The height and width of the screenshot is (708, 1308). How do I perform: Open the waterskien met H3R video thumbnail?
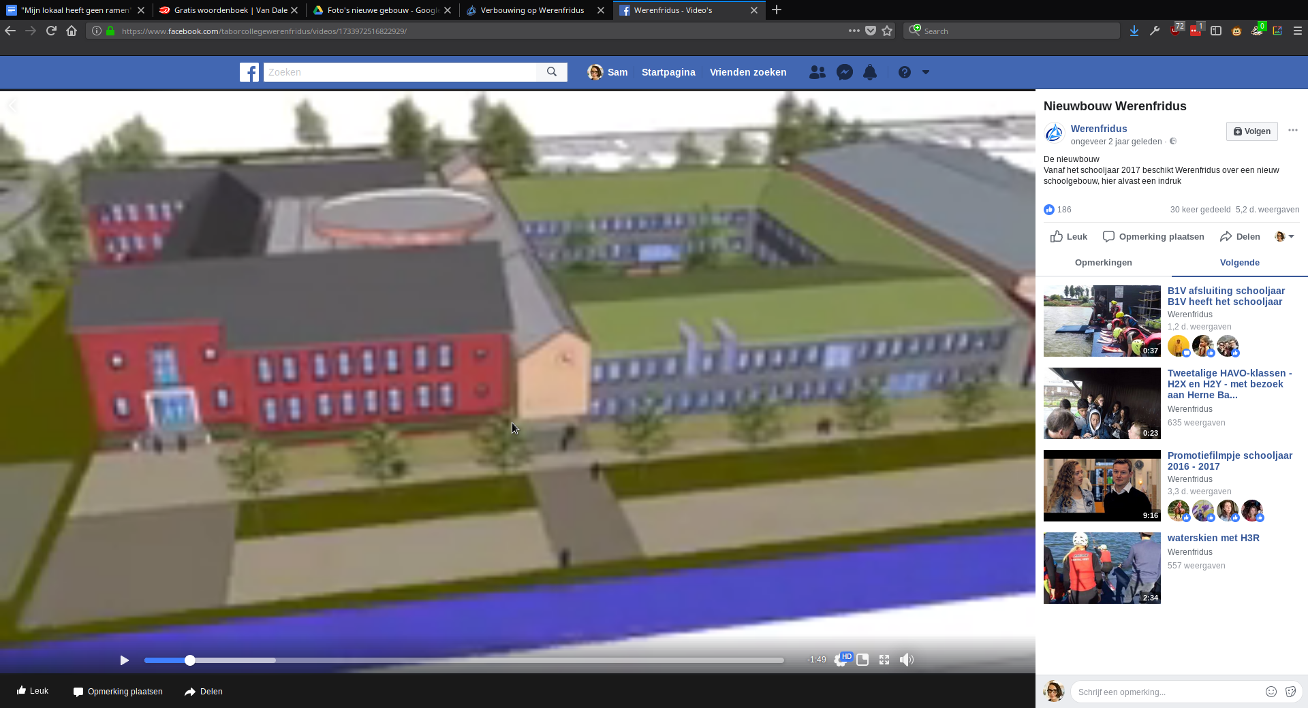(1102, 568)
